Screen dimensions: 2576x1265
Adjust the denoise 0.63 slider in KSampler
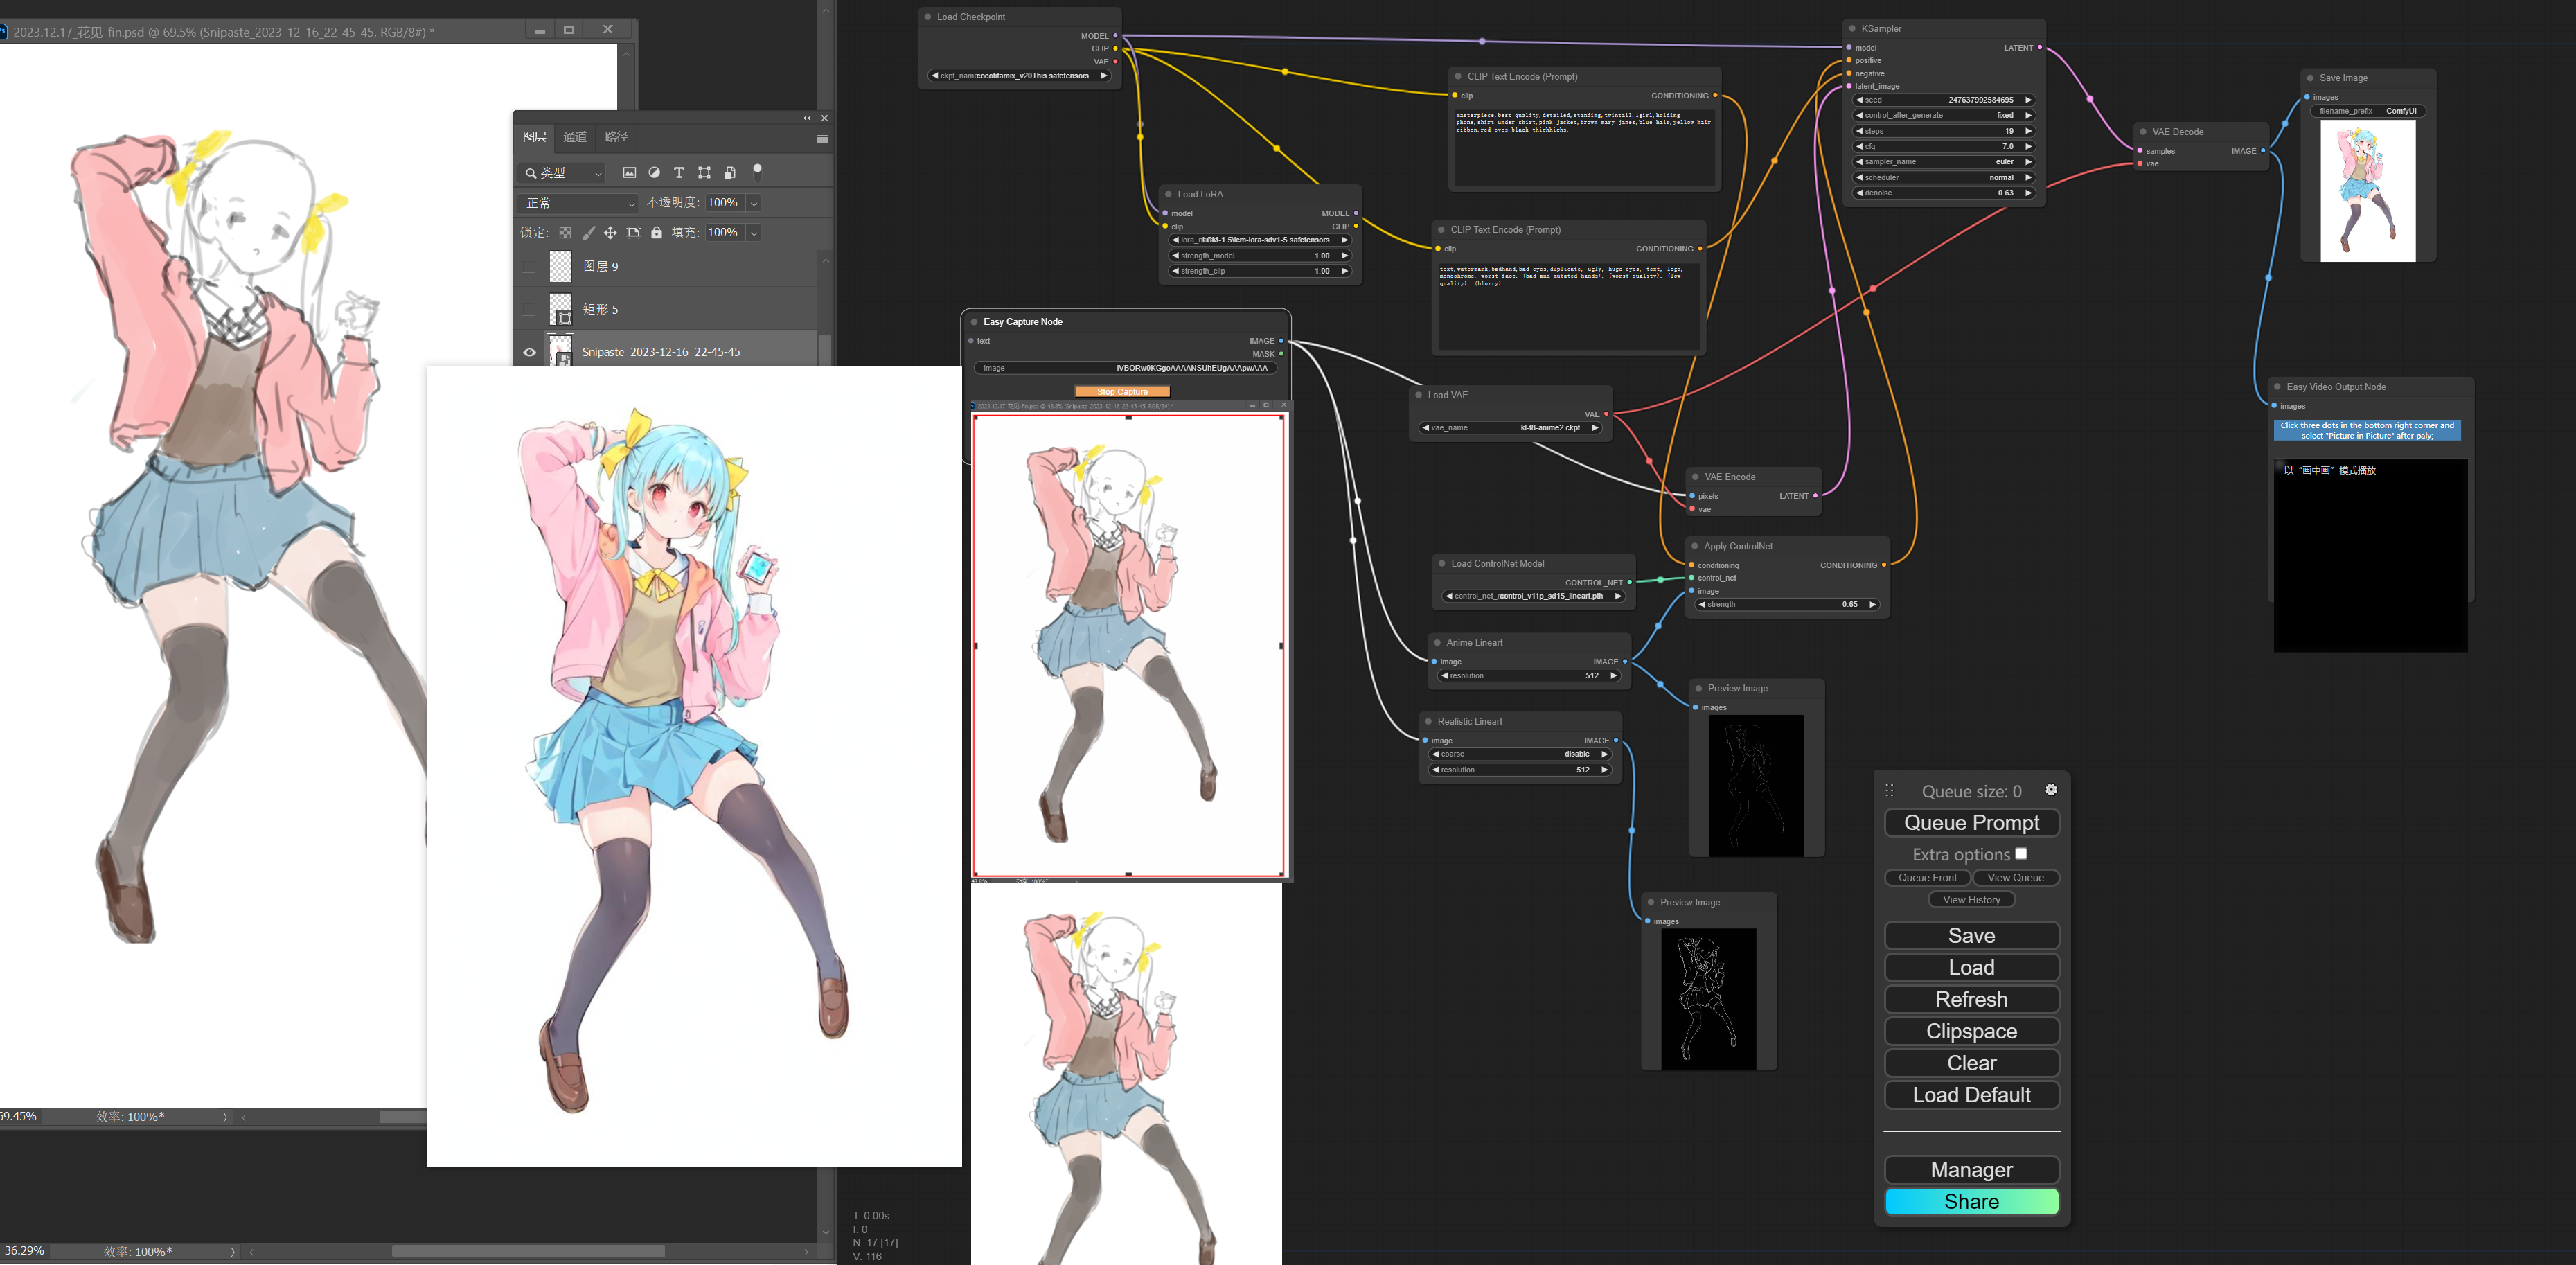point(1944,194)
